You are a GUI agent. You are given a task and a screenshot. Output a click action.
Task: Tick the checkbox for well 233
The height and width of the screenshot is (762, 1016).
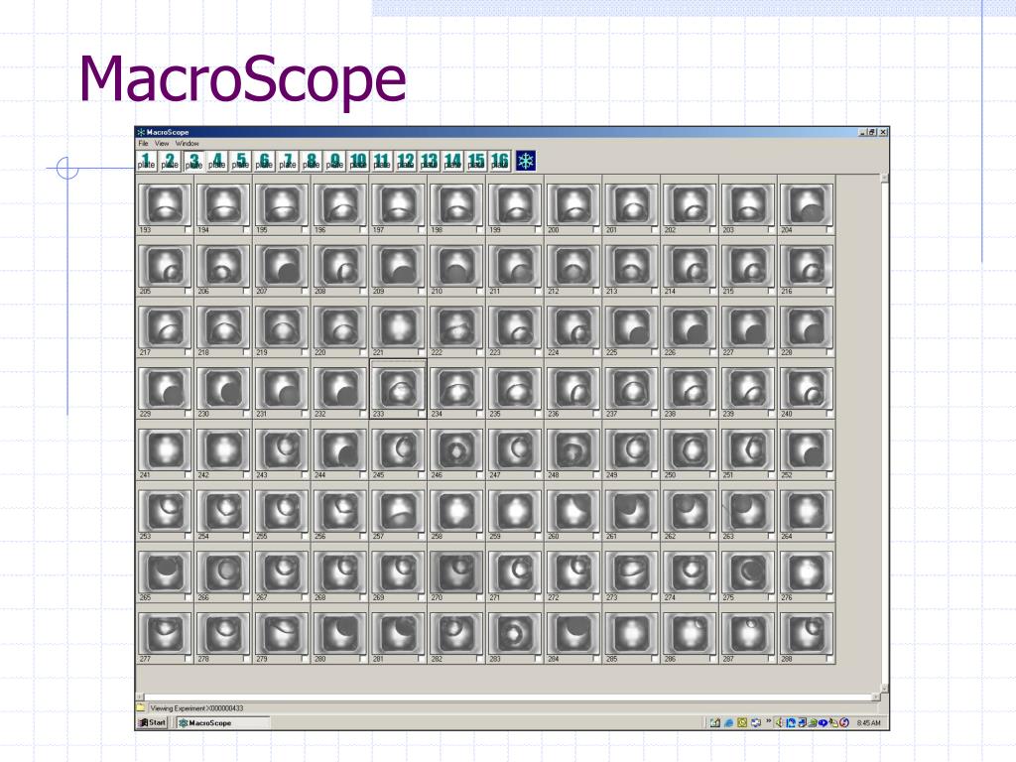(421, 414)
